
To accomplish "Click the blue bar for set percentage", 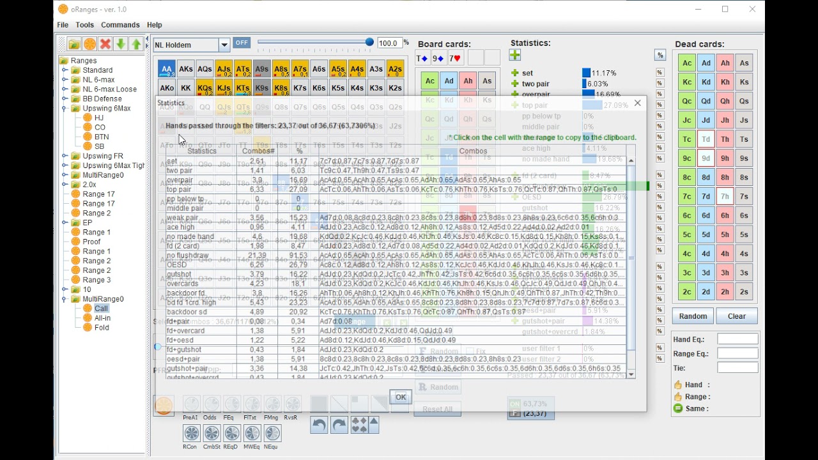I will click(x=586, y=73).
